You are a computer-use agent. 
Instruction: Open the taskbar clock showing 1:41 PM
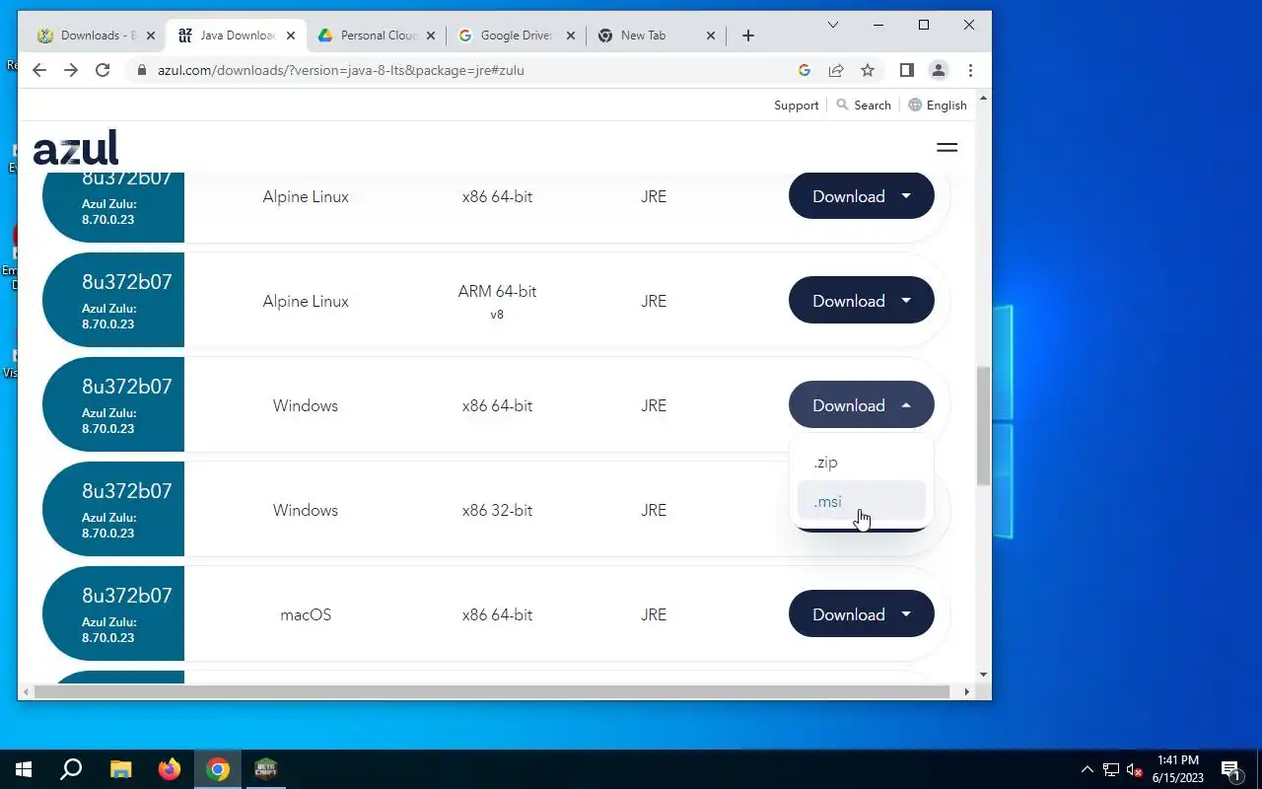1178,769
